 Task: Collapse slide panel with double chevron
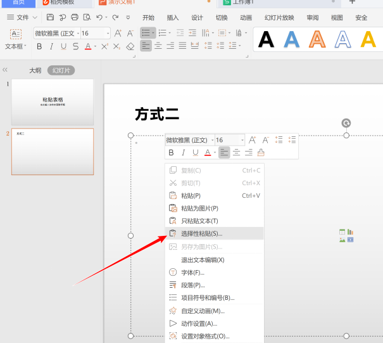click(x=5, y=70)
